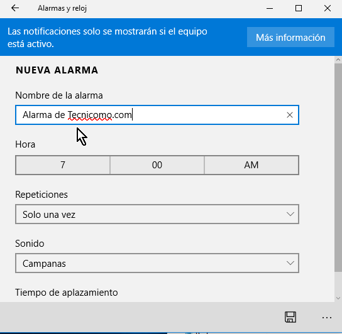Screen dimensions: 342x334
Task: Click the Más información button
Action: [x=290, y=37]
